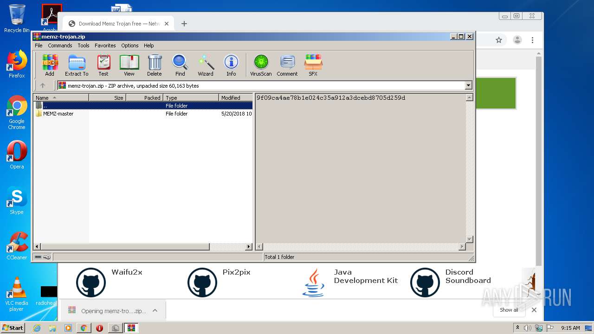The image size is (594, 334).
Task: Expand the memz-tro...zip download options chevron
Action: 155,311
